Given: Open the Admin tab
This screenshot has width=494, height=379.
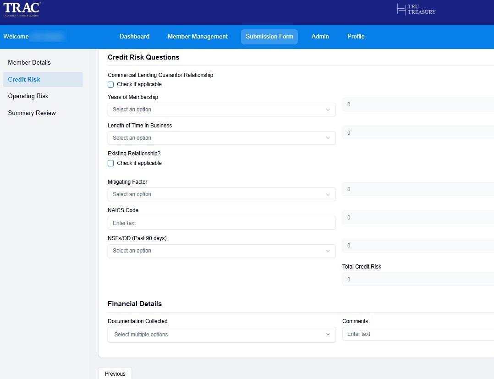Looking at the screenshot, I should pos(320,37).
